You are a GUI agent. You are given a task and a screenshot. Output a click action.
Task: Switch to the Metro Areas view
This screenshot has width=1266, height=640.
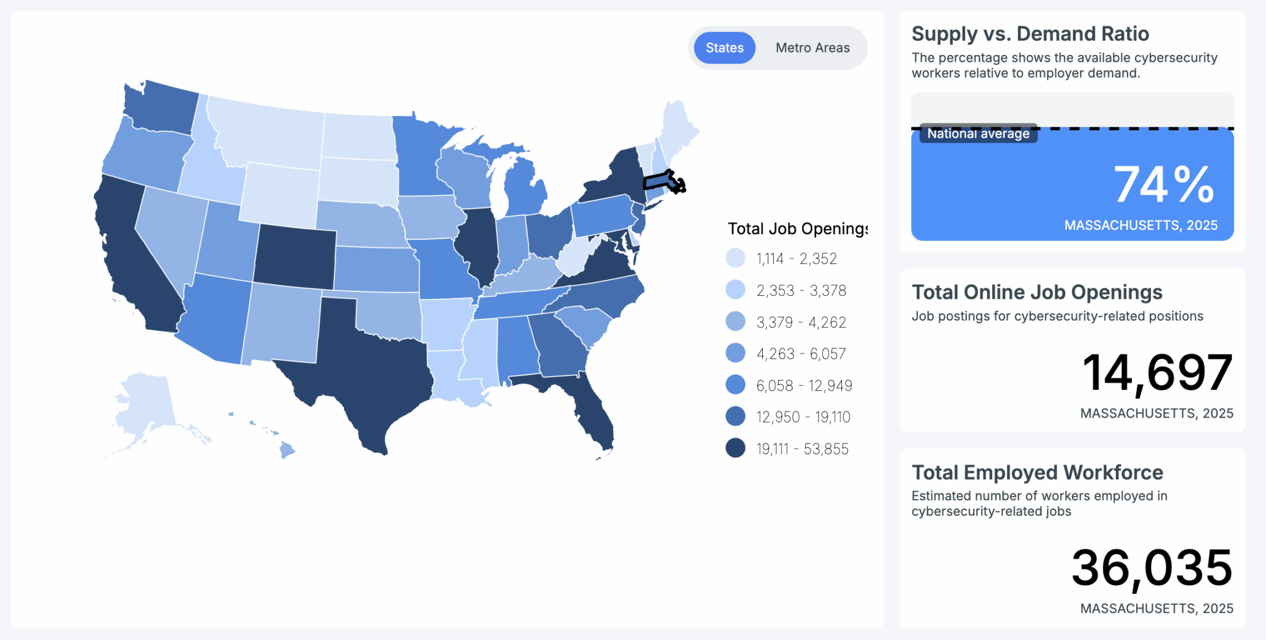(x=812, y=48)
